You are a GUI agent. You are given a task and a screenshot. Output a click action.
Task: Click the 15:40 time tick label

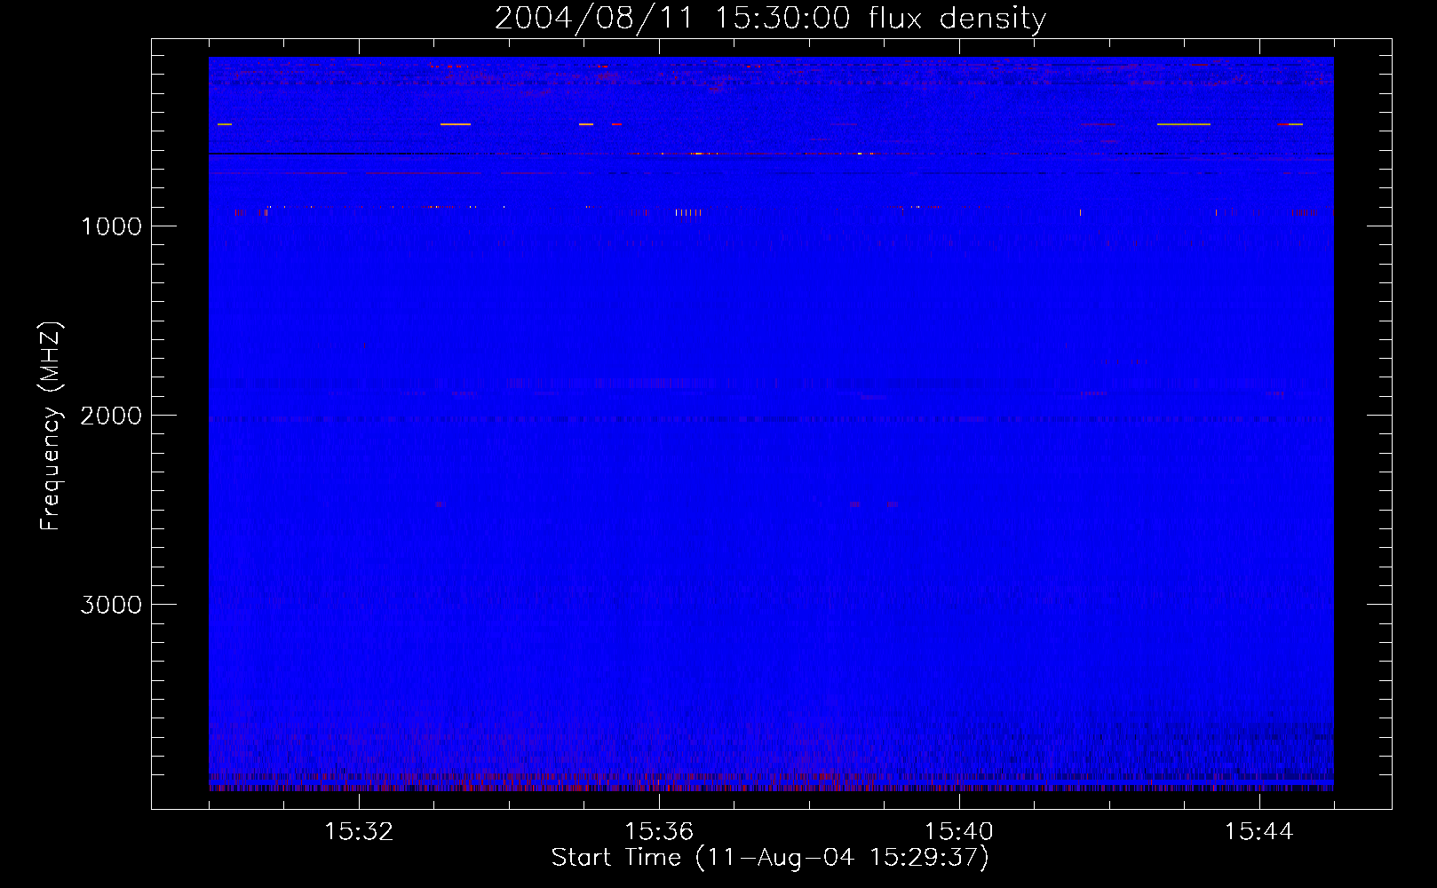pyautogui.click(x=959, y=832)
